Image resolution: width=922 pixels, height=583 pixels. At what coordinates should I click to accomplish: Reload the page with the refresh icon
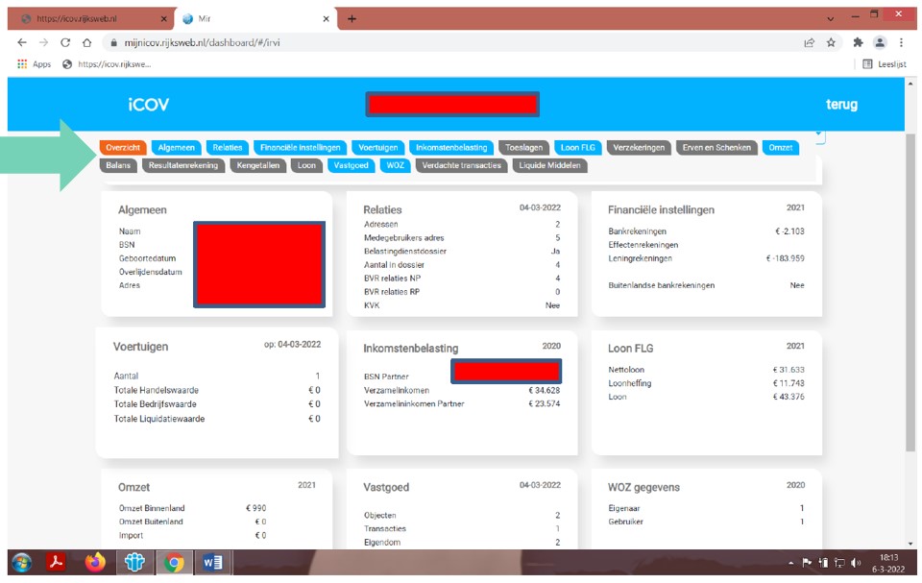(65, 43)
